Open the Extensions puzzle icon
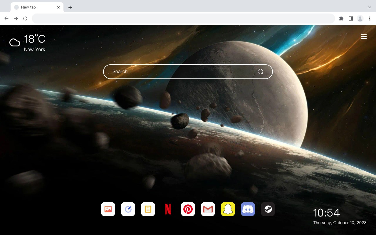Screen dimensions: 376x235 tap(341, 19)
